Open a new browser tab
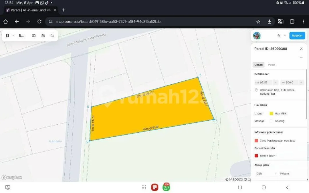The image size is (309, 193). 64,10
